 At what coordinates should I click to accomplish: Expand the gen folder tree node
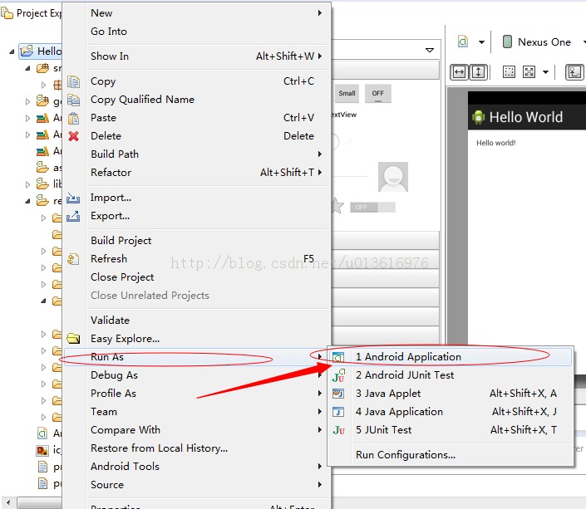[x=27, y=101]
